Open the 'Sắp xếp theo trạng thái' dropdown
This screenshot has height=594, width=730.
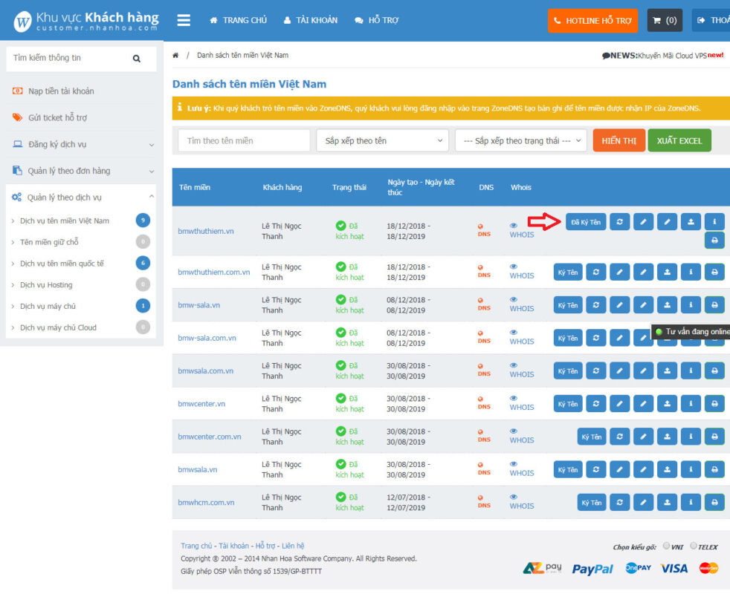pyautogui.click(x=520, y=140)
